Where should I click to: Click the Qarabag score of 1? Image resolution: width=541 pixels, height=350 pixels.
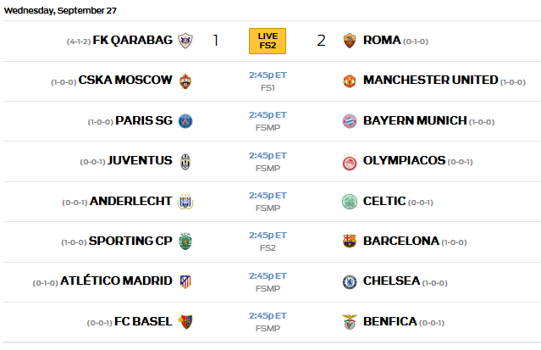tap(216, 41)
